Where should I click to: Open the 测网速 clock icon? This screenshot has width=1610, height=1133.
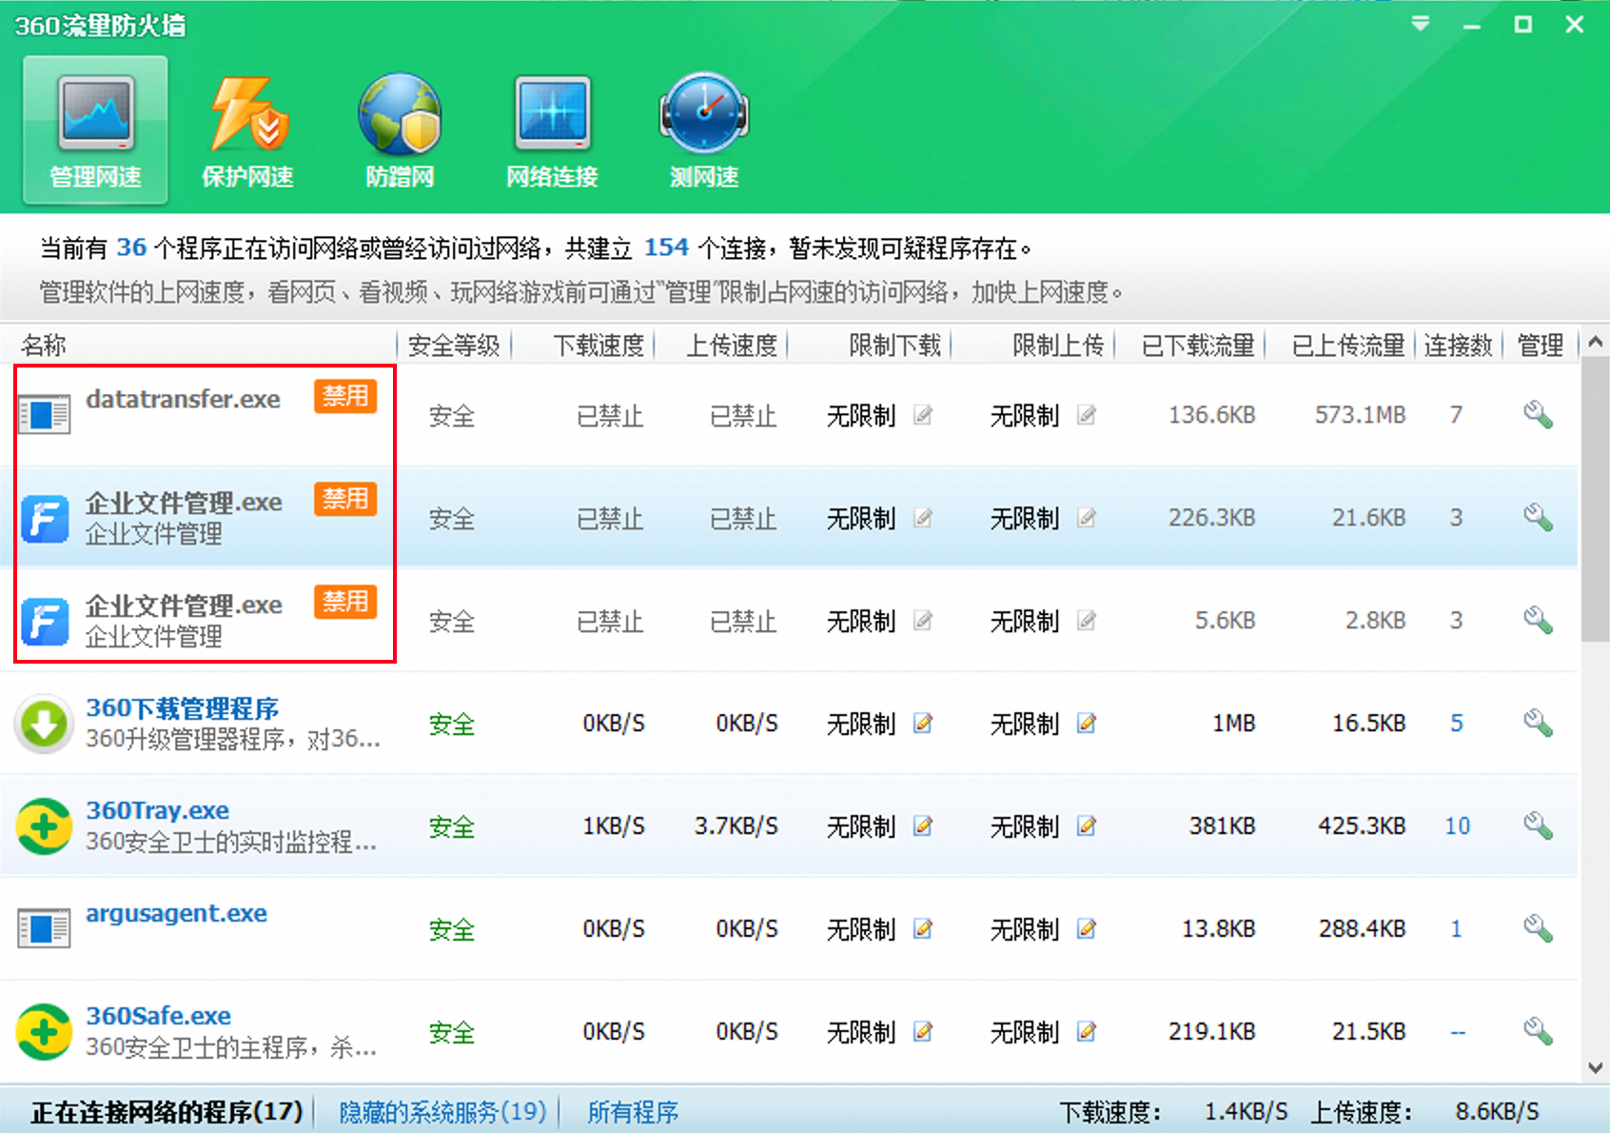coord(704,130)
